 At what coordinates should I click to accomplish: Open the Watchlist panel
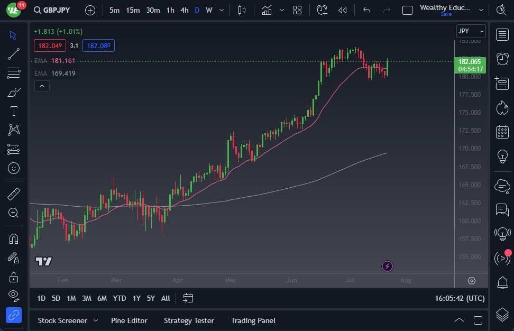coord(502,34)
